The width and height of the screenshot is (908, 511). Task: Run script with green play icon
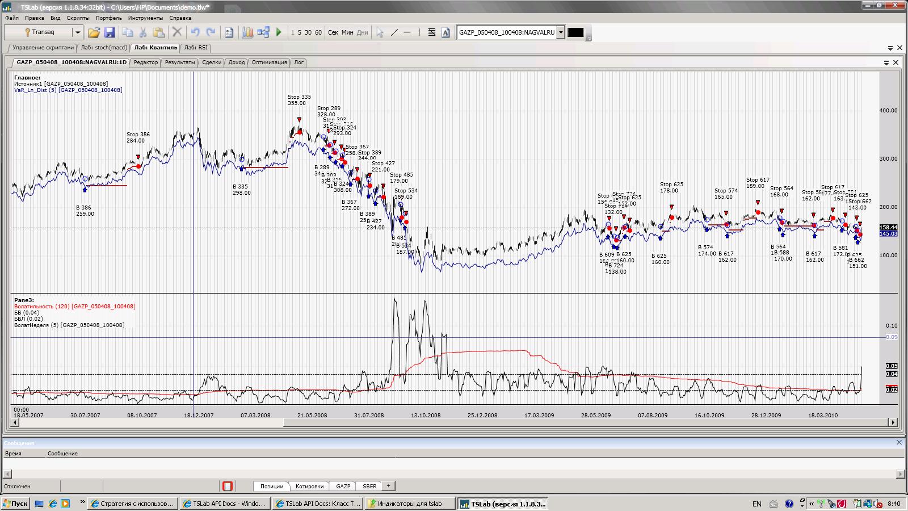click(x=279, y=32)
